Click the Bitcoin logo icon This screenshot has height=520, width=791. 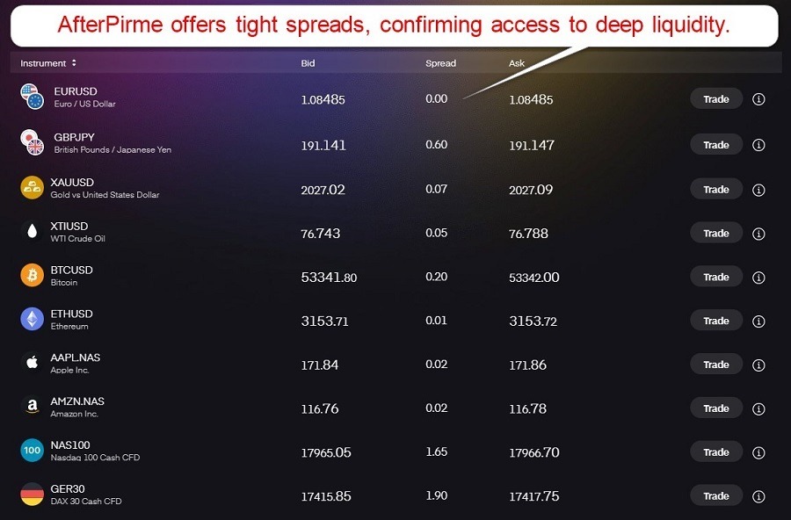pos(31,274)
